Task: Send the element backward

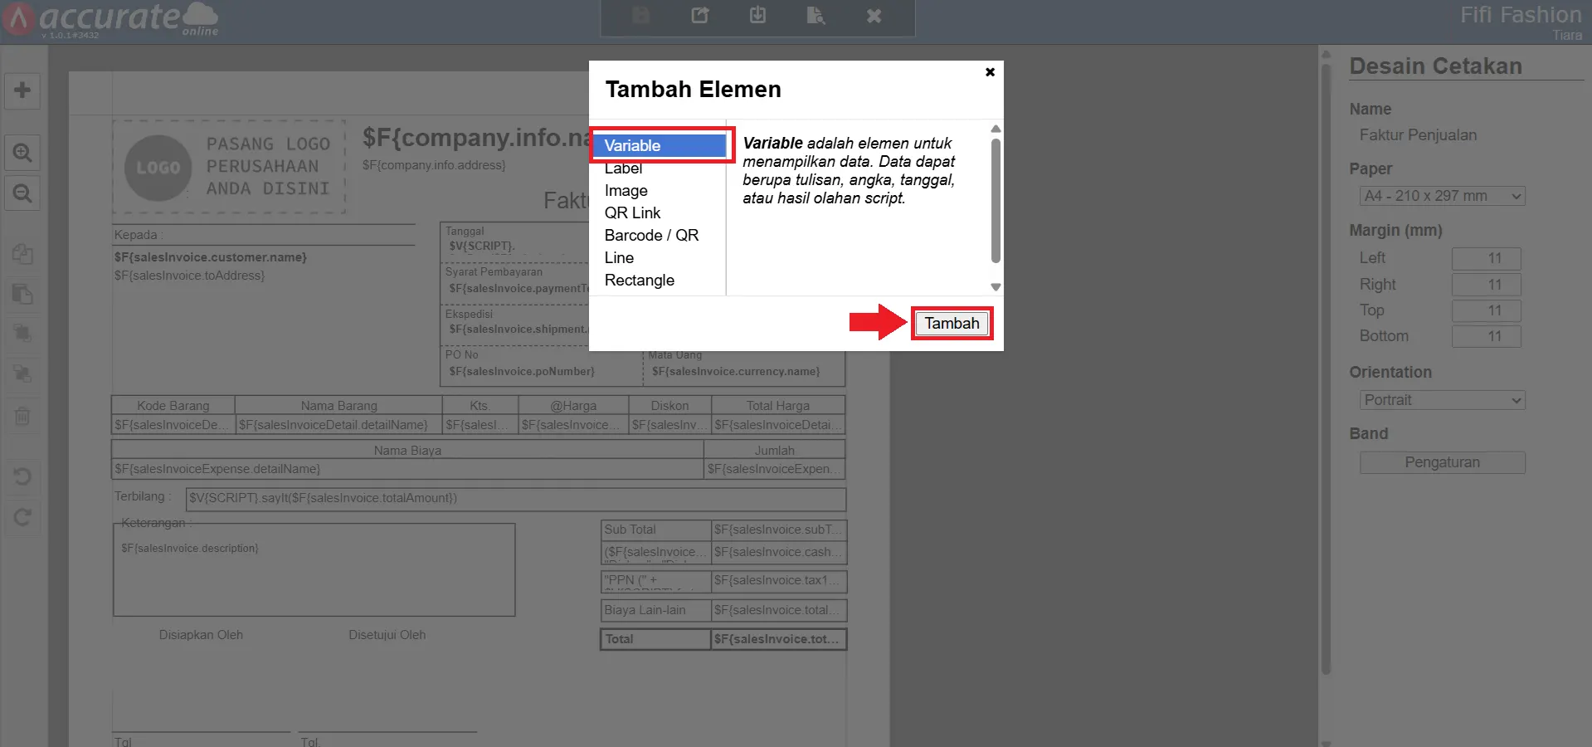Action: point(22,375)
